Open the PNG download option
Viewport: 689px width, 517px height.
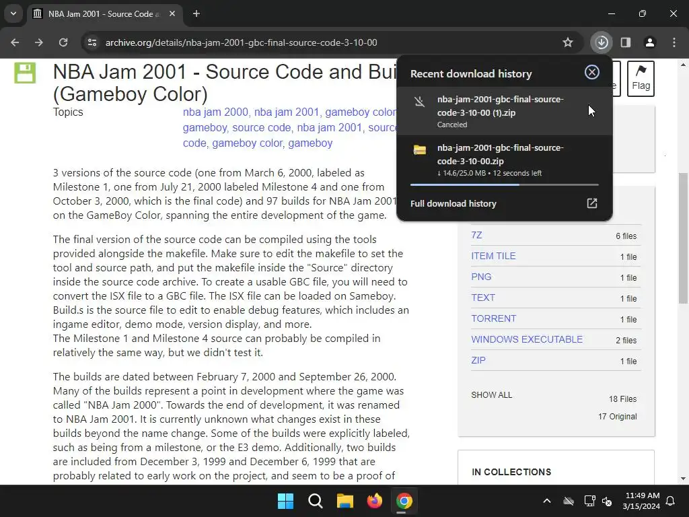pos(481,277)
